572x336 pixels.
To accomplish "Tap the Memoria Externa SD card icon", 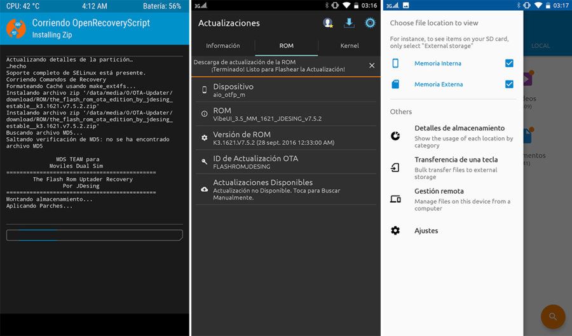I will [x=395, y=84].
